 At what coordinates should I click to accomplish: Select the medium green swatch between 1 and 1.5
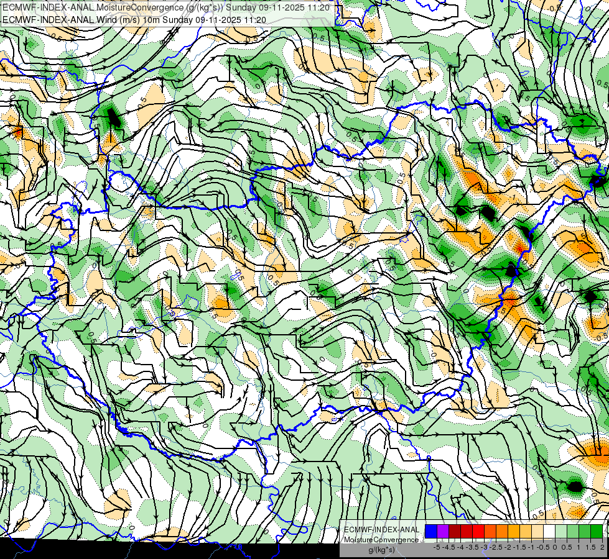585,532
